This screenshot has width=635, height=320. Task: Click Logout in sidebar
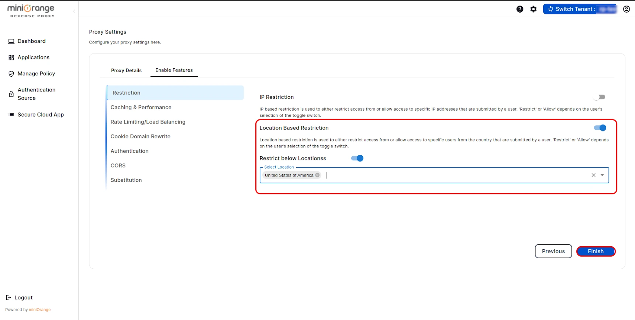pyautogui.click(x=24, y=298)
